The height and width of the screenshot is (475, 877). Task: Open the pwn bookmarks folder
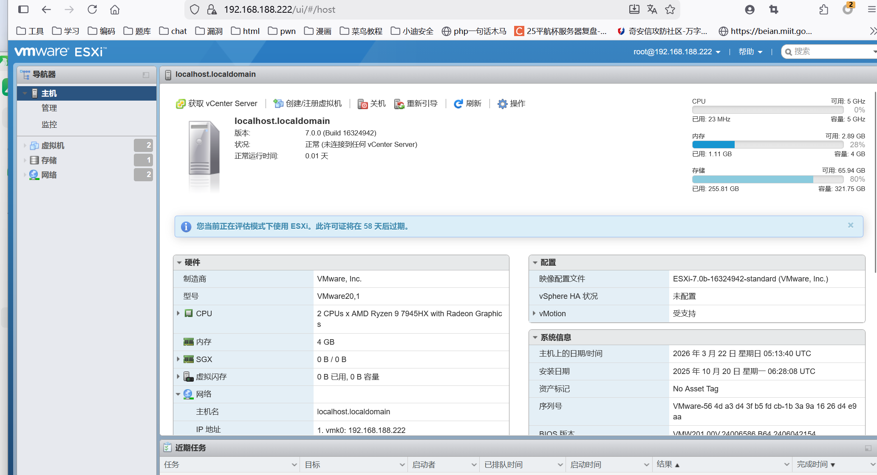[x=282, y=31]
